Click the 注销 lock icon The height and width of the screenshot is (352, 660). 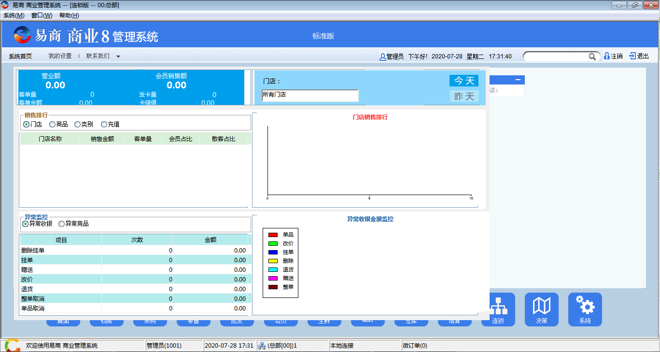pyautogui.click(x=606, y=56)
